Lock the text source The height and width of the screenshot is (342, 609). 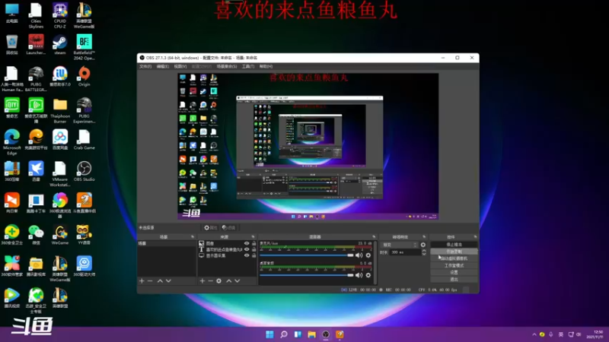[254, 249]
